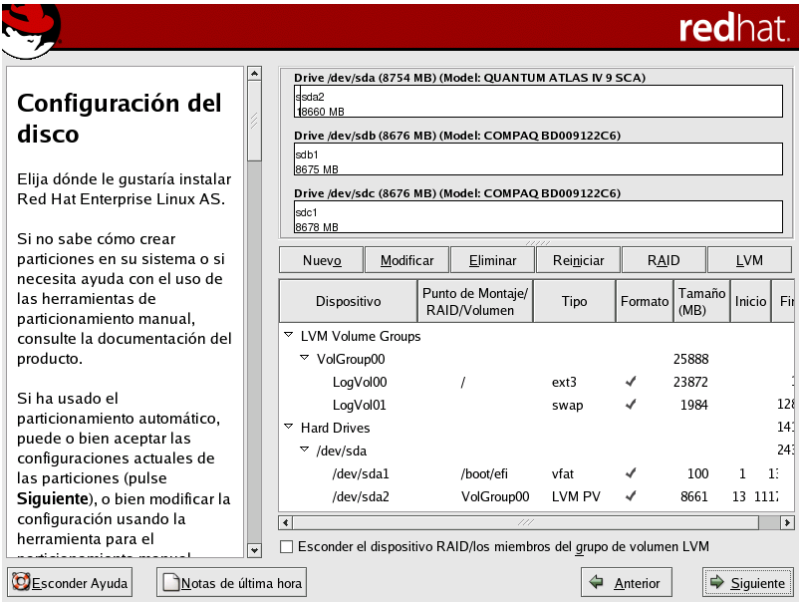The image size is (802, 606).
Task: Click the help panel vertical scrollbar thumb
Action: pyautogui.click(x=254, y=120)
